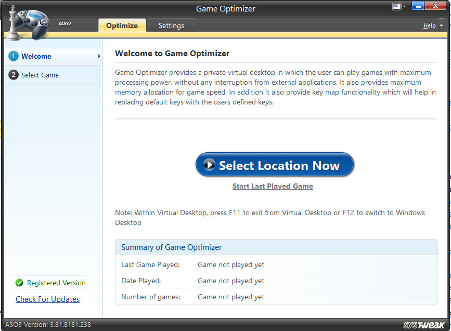Viewport: 451px width, 331px height.
Task: Select the Optimize tab
Action: (122, 25)
